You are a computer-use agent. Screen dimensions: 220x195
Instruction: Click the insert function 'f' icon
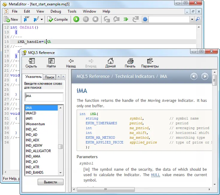(36, 19)
